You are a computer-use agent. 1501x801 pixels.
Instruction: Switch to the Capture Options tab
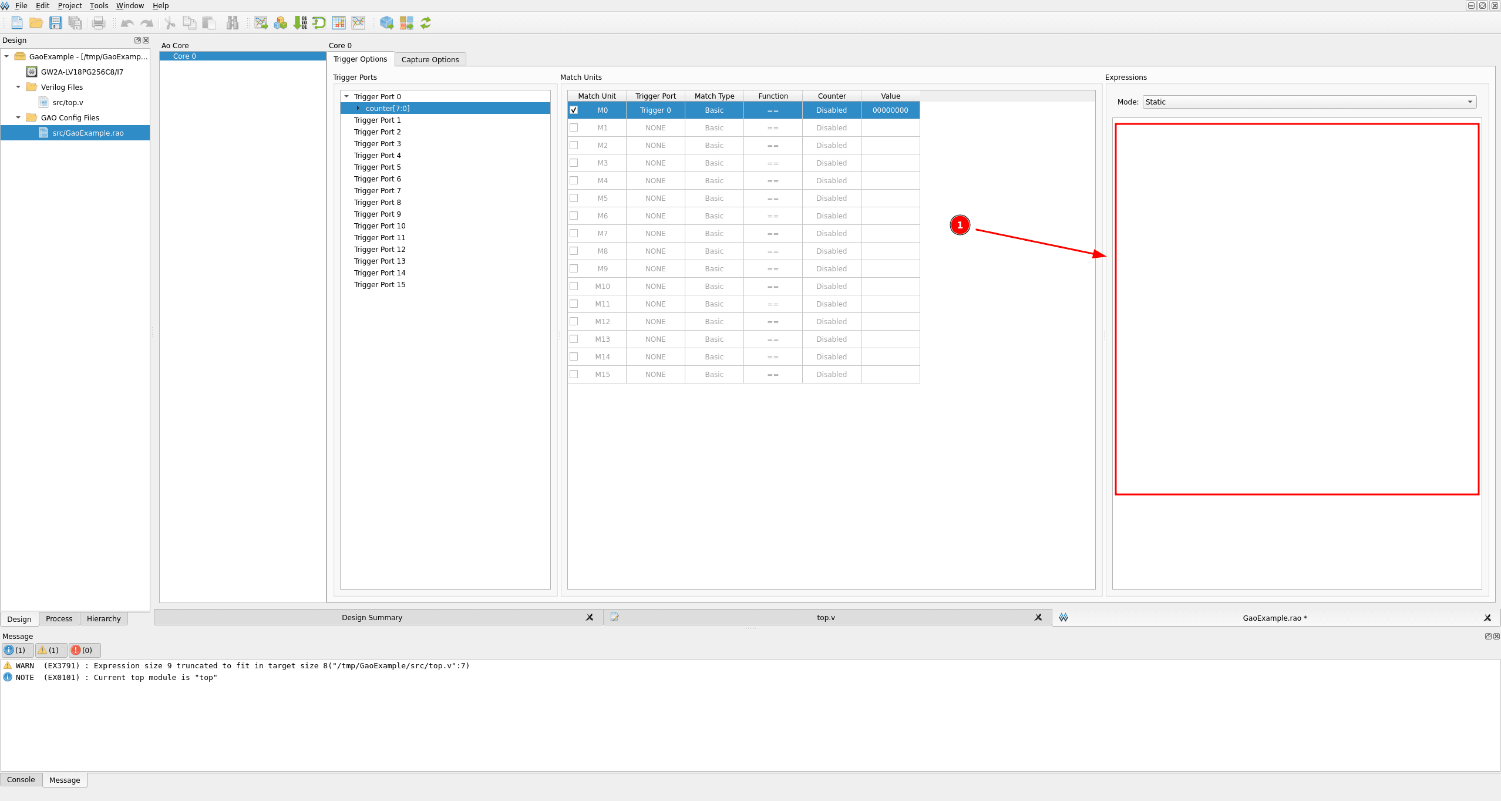click(x=430, y=59)
